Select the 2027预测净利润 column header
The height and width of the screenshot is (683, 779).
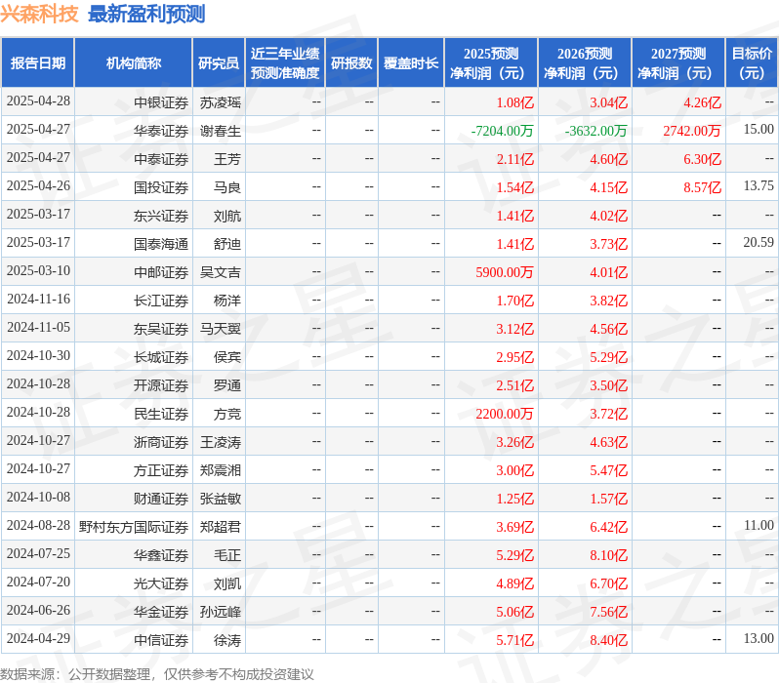[x=678, y=63]
